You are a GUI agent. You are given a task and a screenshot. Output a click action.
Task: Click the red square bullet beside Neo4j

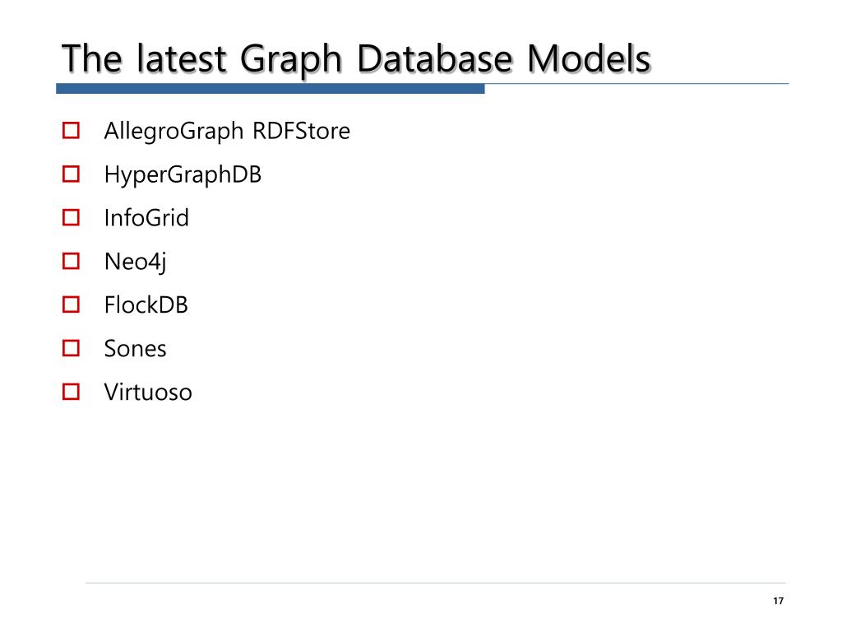coord(71,261)
